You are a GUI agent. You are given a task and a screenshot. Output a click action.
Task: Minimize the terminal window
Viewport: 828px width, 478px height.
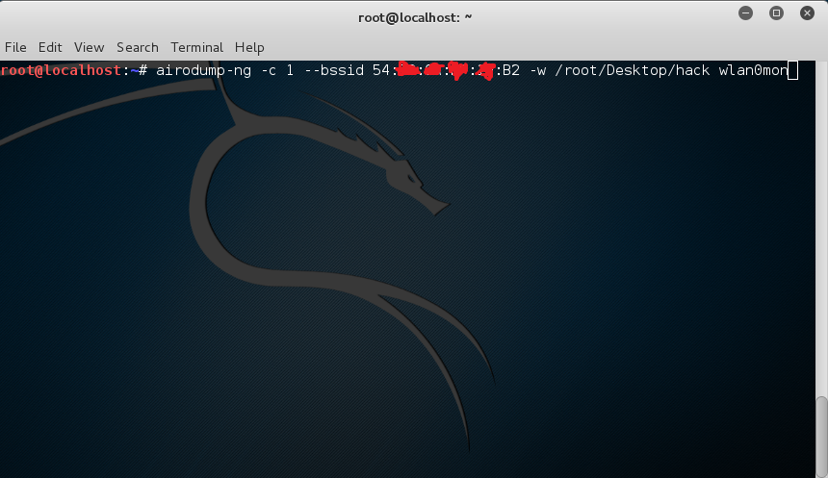click(x=745, y=13)
